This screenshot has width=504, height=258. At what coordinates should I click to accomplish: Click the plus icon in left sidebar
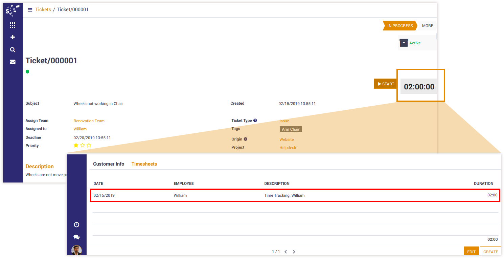pos(13,37)
